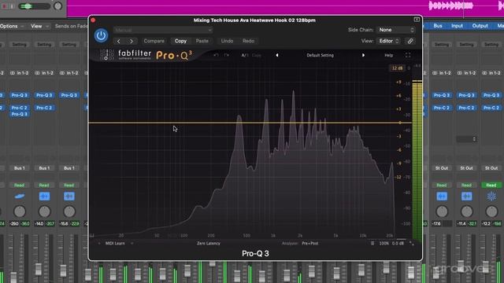Go to previous setting with left chevron
The width and height of the screenshot is (504, 283).
tap(119, 41)
